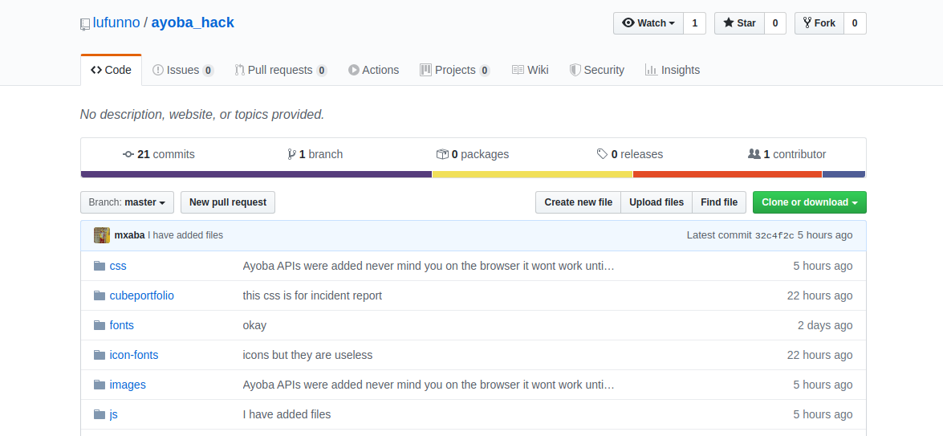Image resolution: width=943 pixels, height=436 pixels.
Task: Star the ayoba_hack repository
Action: (739, 23)
